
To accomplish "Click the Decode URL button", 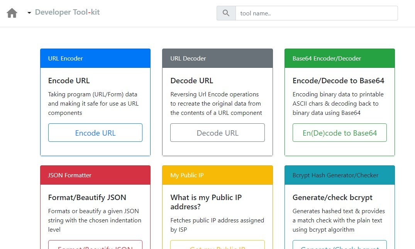I will [218, 133].
